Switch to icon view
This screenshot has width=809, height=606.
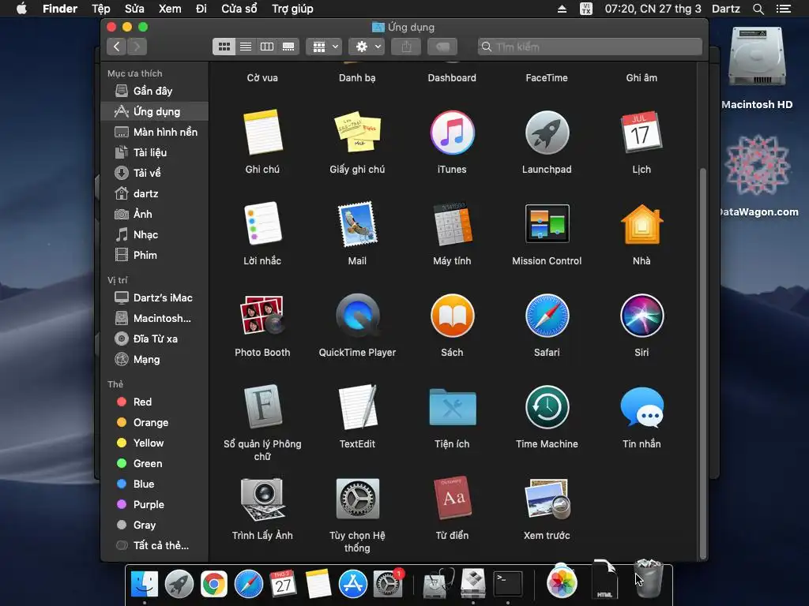[224, 47]
